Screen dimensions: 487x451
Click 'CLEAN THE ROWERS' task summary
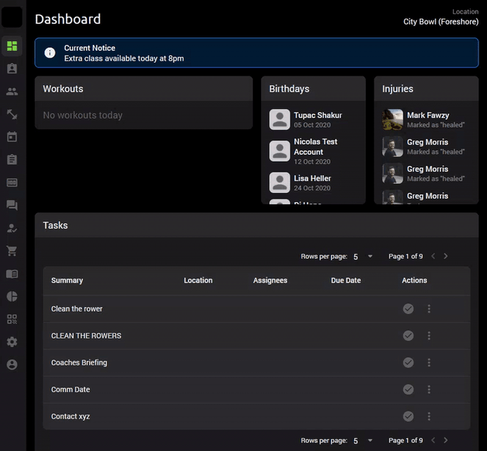(86, 336)
